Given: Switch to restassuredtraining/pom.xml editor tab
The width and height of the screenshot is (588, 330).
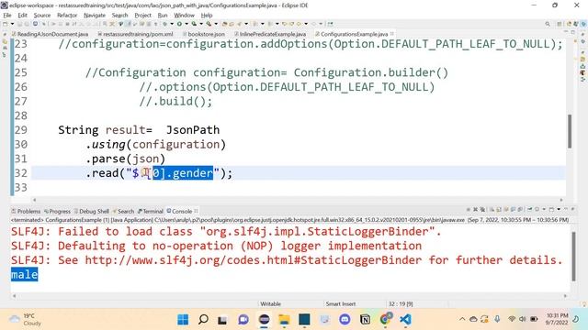Looking at the screenshot, I should coord(135,34).
